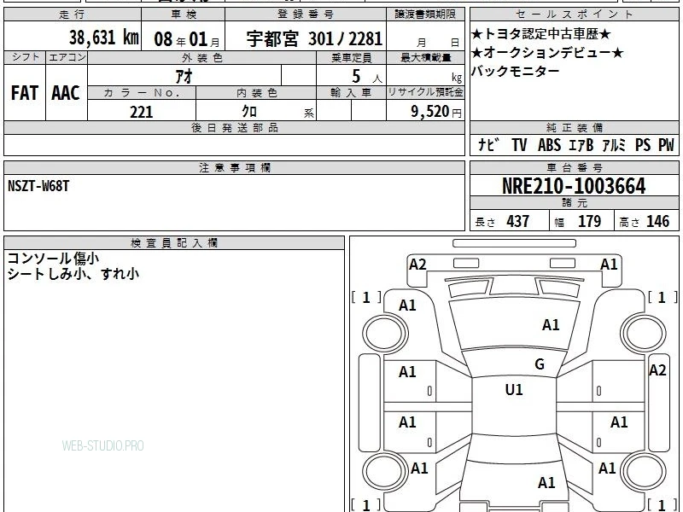Screen dimensions: 683x512
Task: Click the 登録番号 header cell
Action: point(306,15)
